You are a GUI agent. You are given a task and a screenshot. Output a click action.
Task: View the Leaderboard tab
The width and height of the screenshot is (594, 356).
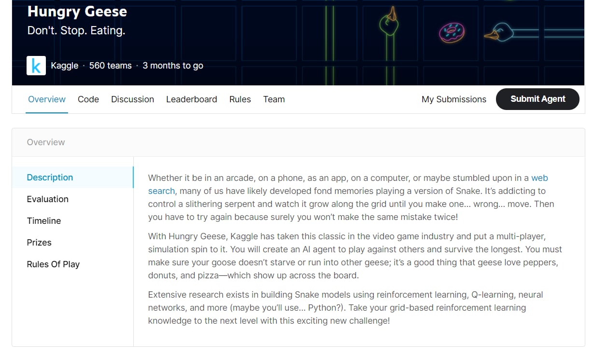pyautogui.click(x=192, y=99)
